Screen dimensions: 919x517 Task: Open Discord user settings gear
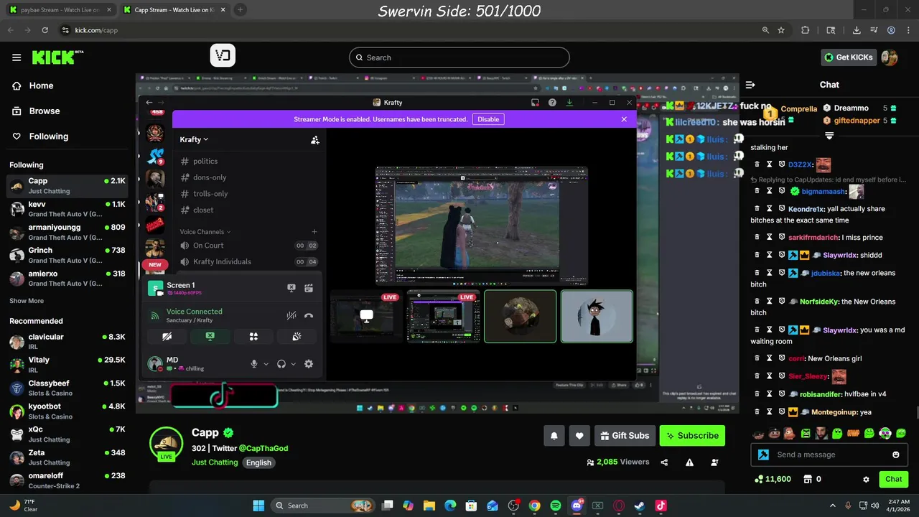[x=309, y=364]
